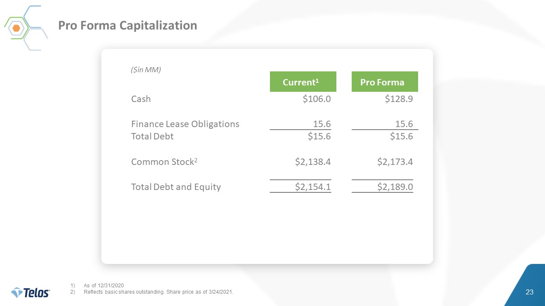This screenshot has height=306, width=545.
Task: Click the $2,189.0 total value
Action: coord(395,187)
